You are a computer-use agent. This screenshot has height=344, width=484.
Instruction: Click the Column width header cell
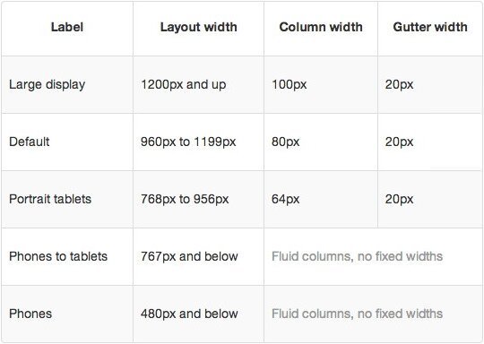tap(321, 27)
